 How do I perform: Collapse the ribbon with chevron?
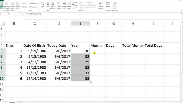[181, 10]
